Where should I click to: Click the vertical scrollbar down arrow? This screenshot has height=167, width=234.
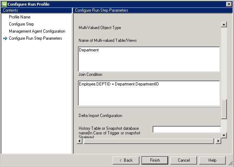pos(224,135)
